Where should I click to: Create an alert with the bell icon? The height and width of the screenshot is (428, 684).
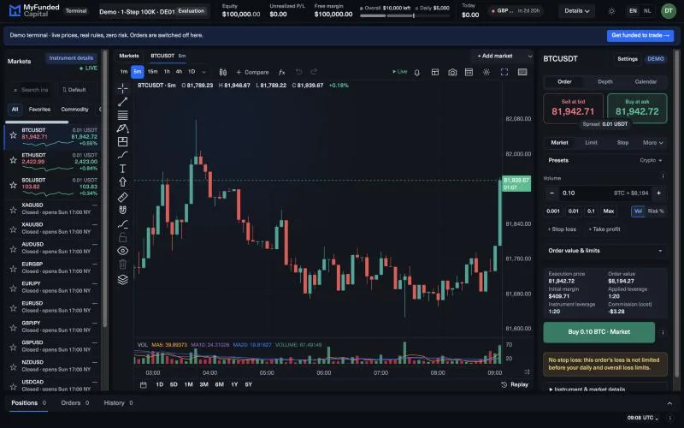(417, 73)
